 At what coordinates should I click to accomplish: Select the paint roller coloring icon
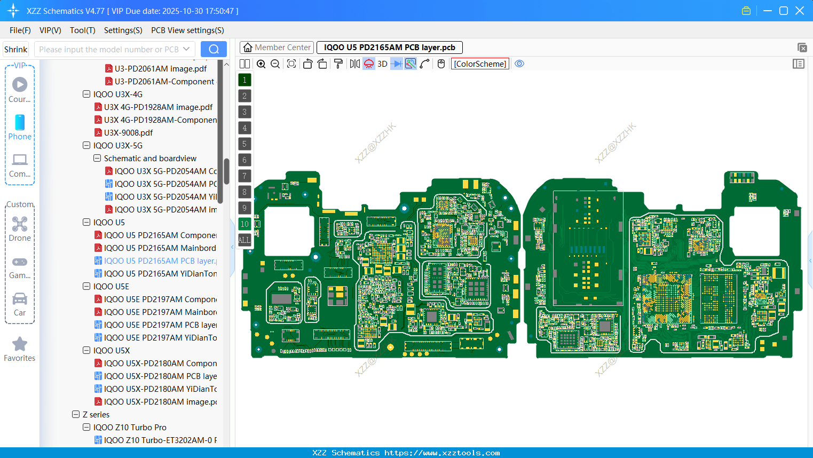click(x=338, y=64)
